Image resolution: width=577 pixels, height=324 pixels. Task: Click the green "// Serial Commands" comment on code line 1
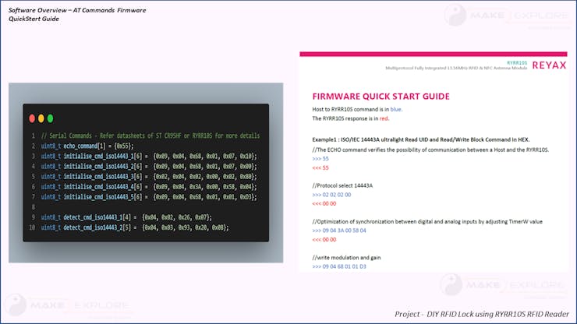(x=150, y=136)
